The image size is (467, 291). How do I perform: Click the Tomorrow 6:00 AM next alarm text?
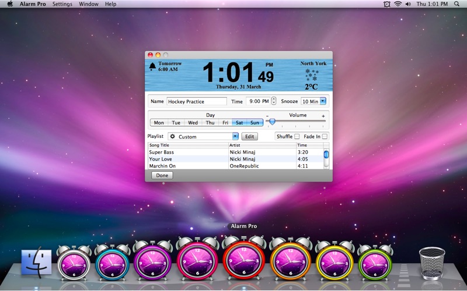point(170,66)
